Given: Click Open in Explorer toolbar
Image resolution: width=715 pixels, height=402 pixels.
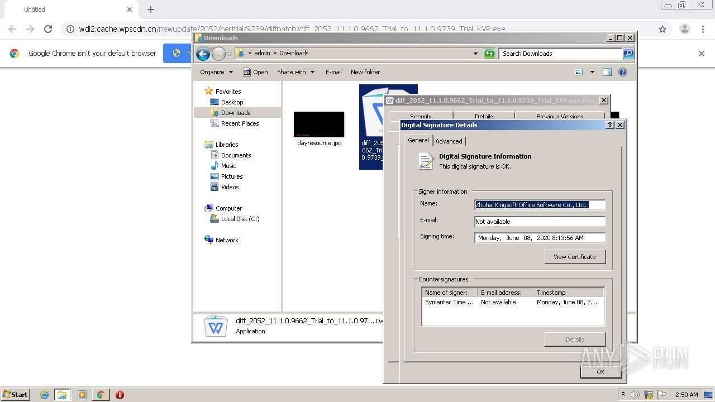Looking at the screenshot, I should [x=255, y=72].
